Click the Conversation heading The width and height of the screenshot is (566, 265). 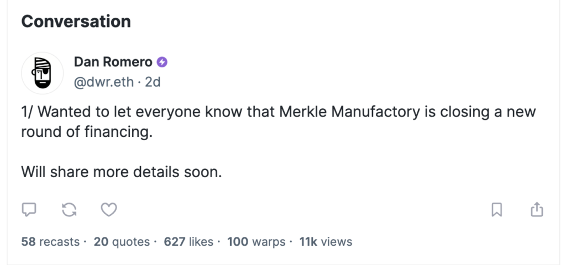(x=76, y=22)
